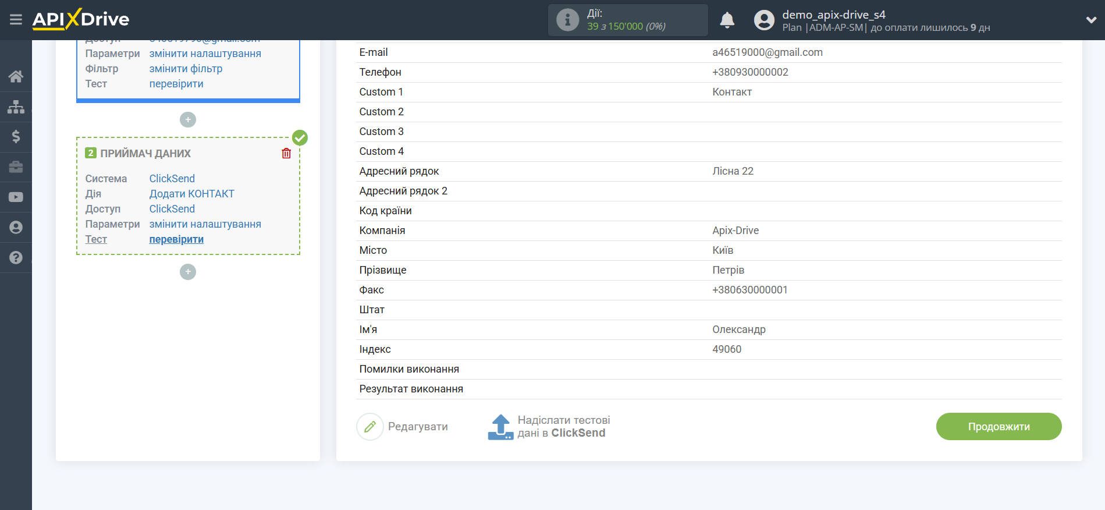This screenshot has width=1105, height=510.
Task: Click the ApiX-Drive logo
Action: point(81,19)
